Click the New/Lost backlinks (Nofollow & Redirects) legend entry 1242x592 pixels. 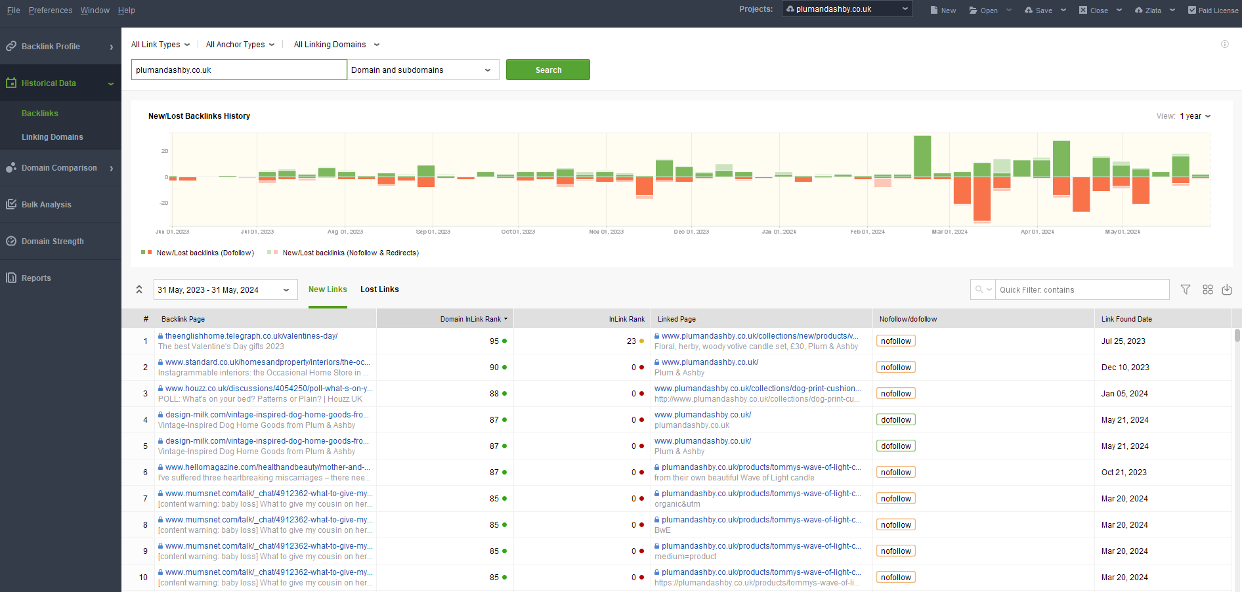coord(343,253)
